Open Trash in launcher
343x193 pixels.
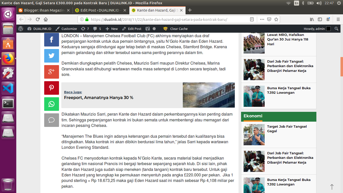point(8,185)
